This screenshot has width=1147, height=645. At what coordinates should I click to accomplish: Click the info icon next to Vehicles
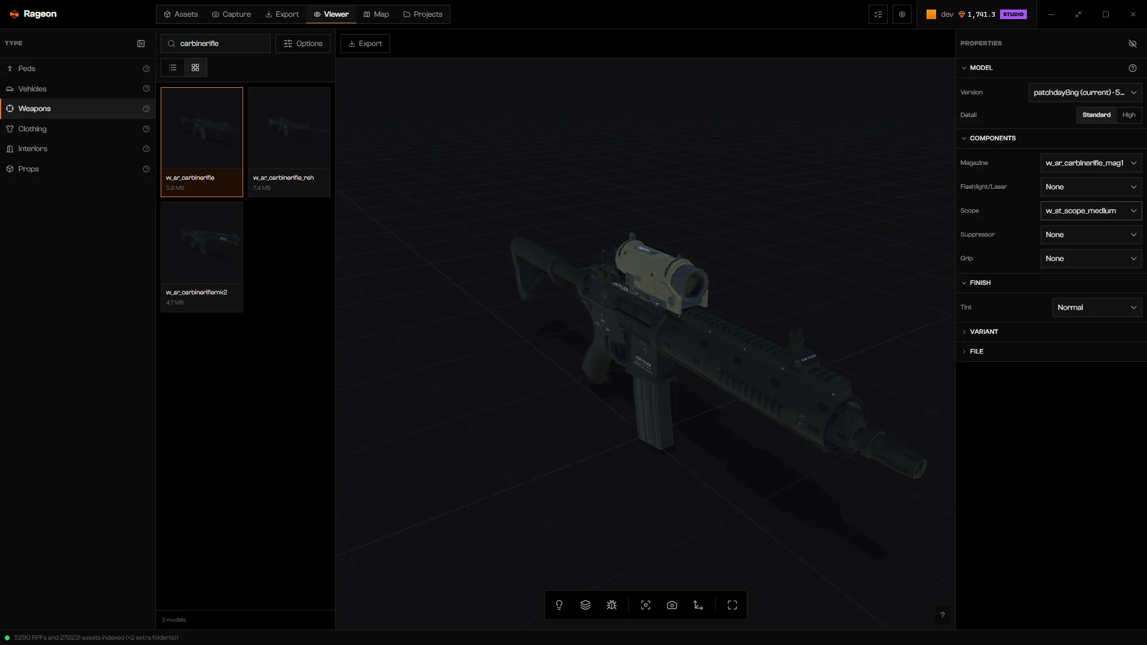point(146,89)
